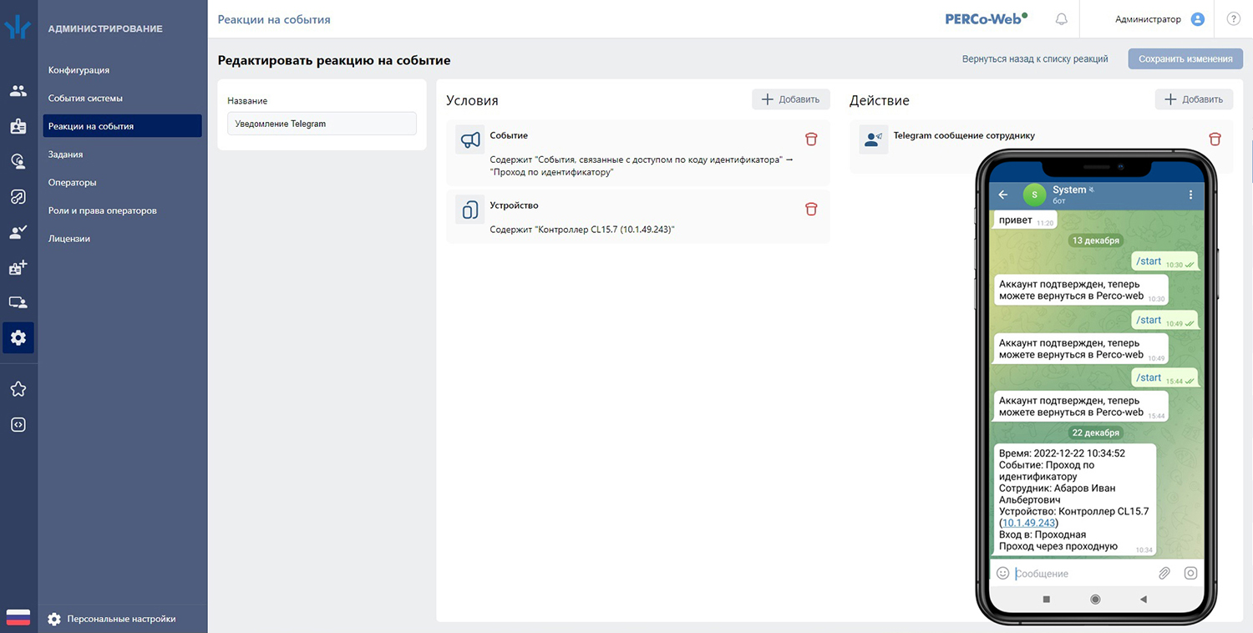Open the monitoring search-person sidebar icon
The height and width of the screenshot is (633, 1253).
[x=18, y=161]
